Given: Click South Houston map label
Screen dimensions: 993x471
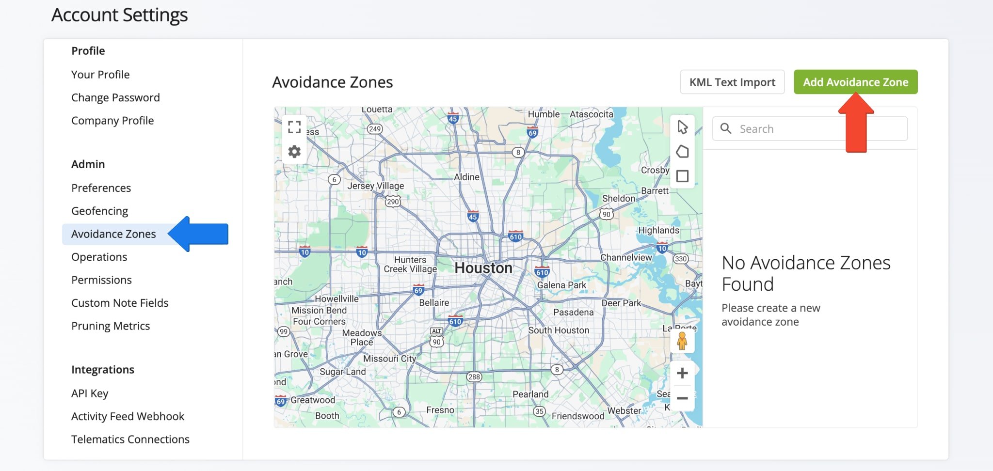Looking at the screenshot, I should pyautogui.click(x=559, y=330).
